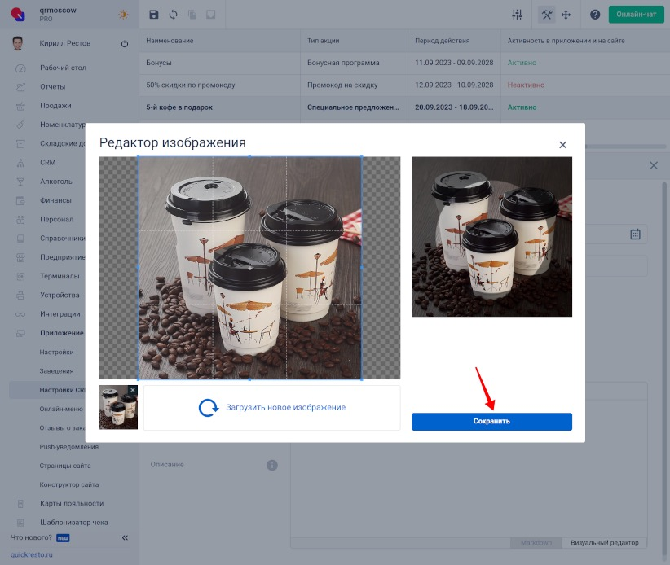Open Push-уведомления sidebar subitem
The height and width of the screenshot is (565, 670).
tap(68, 447)
